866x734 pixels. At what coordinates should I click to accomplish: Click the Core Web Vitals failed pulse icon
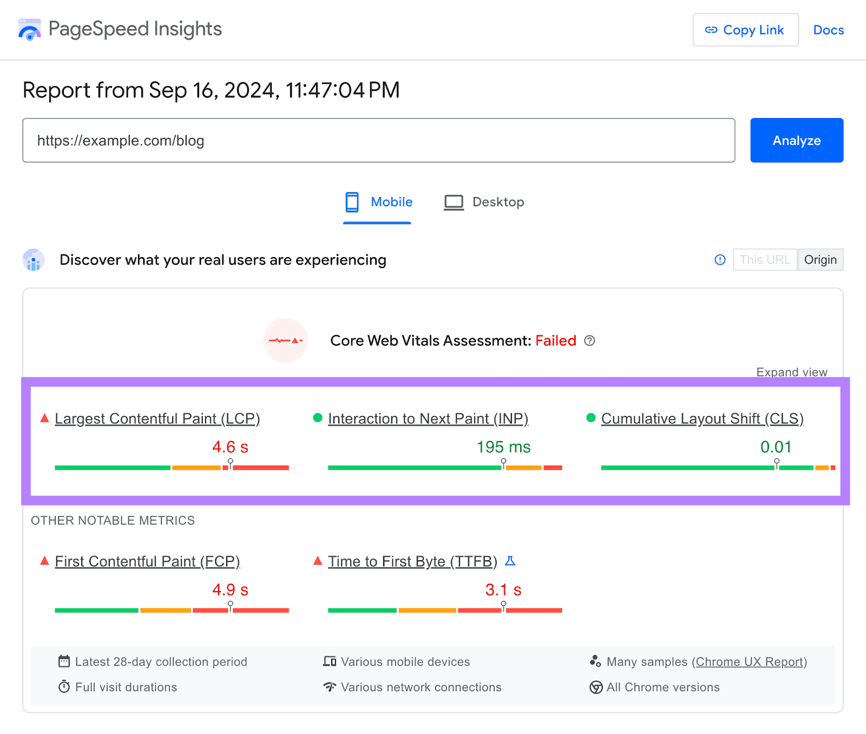click(286, 340)
